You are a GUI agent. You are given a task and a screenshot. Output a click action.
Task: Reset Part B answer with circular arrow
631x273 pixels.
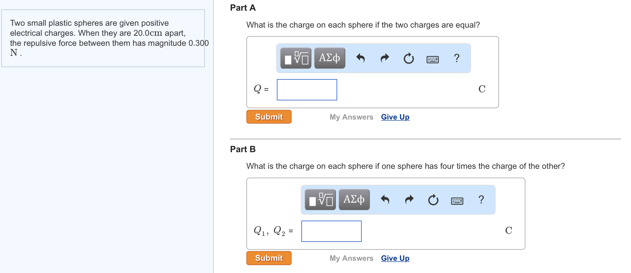pos(433,200)
